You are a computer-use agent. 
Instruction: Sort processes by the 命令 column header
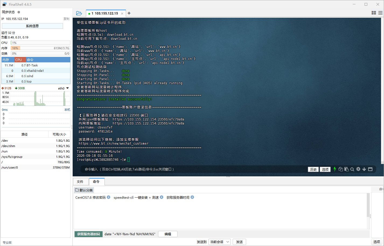click(48, 60)
